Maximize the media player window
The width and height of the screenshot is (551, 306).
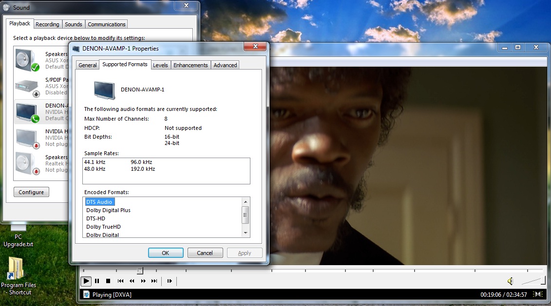point(517,47)
